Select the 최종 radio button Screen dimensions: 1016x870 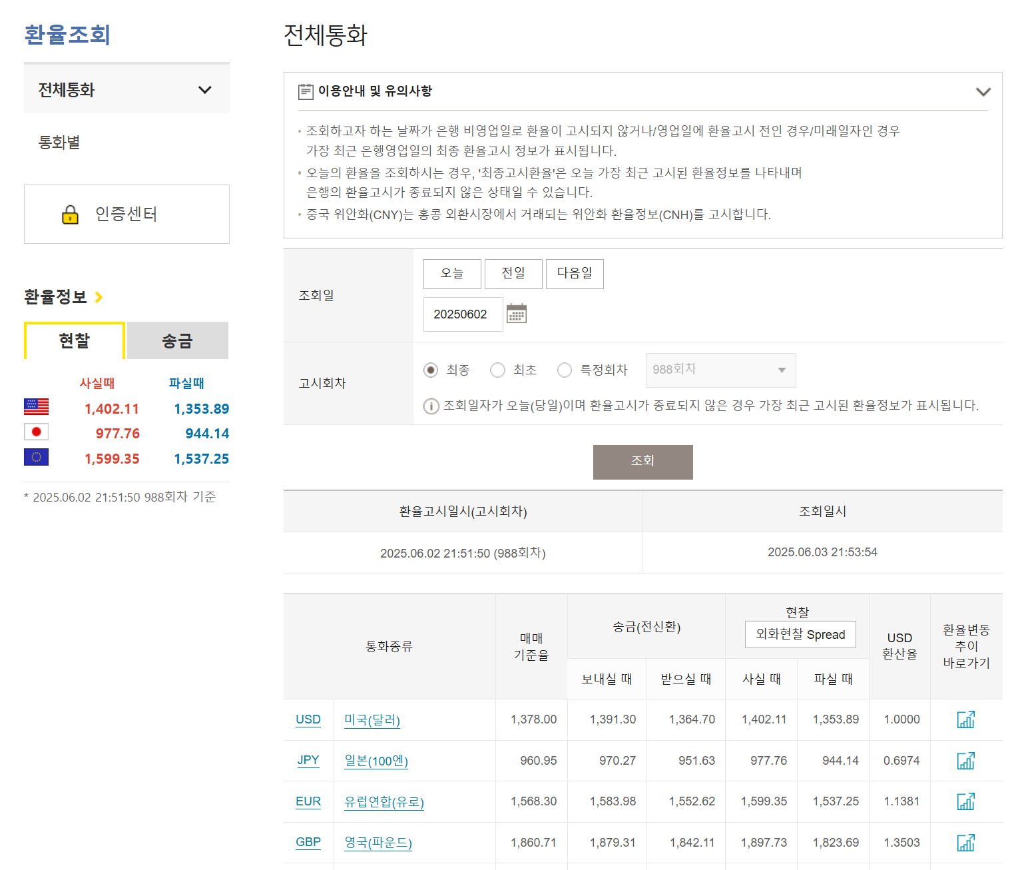[430, 370]
